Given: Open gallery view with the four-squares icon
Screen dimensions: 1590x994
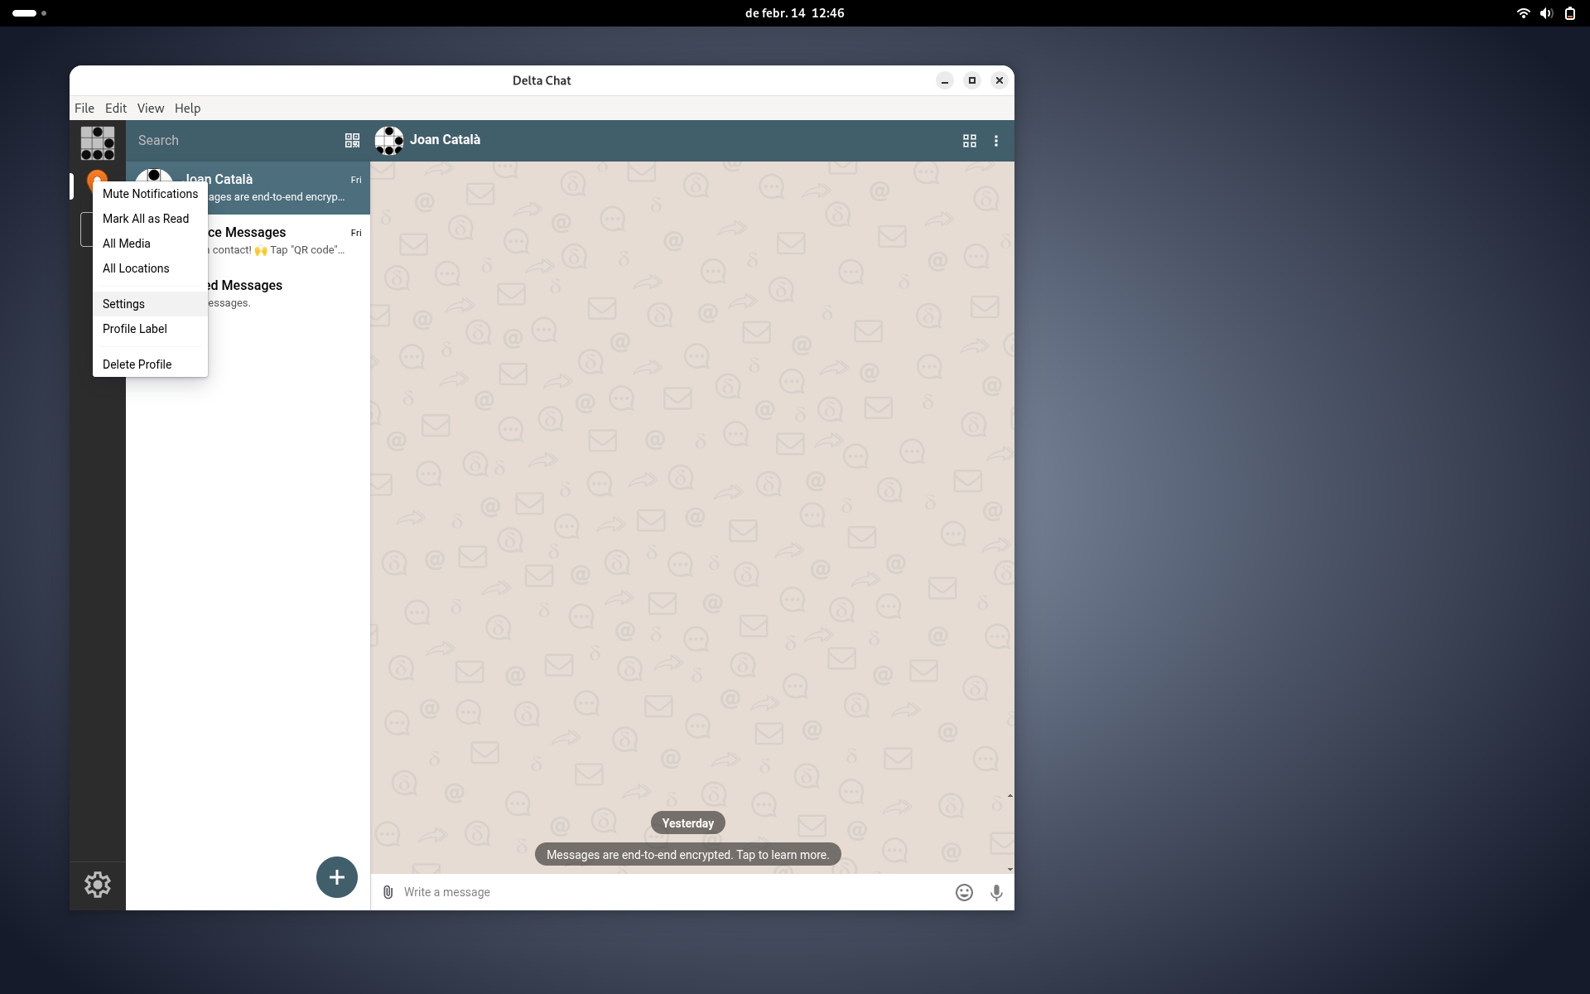Looking at the screenshot, I should point(969,141).
